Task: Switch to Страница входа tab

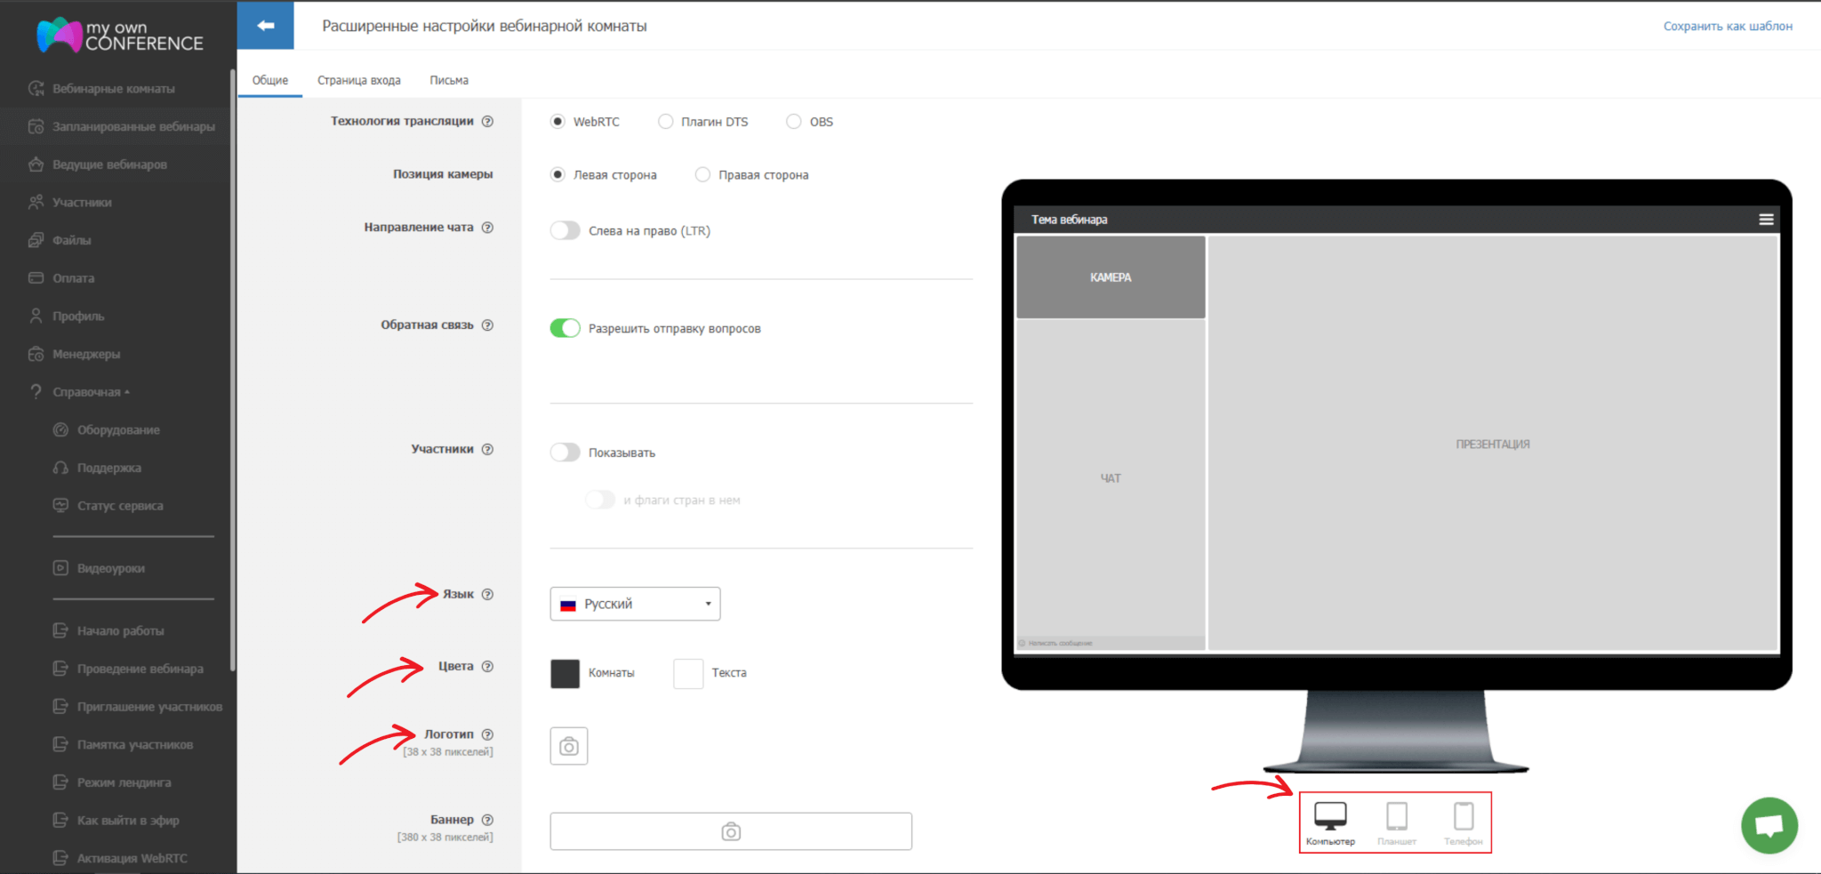Action: (358, 80)
